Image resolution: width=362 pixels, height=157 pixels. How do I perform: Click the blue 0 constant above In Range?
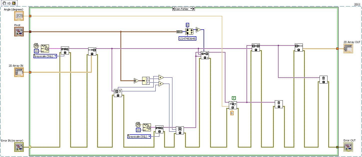coord(187,25)
